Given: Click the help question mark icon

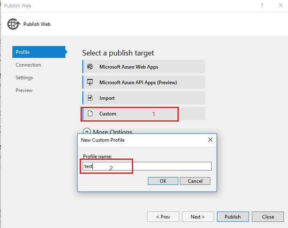Looking at the screenshot, I should pos(262,6).
